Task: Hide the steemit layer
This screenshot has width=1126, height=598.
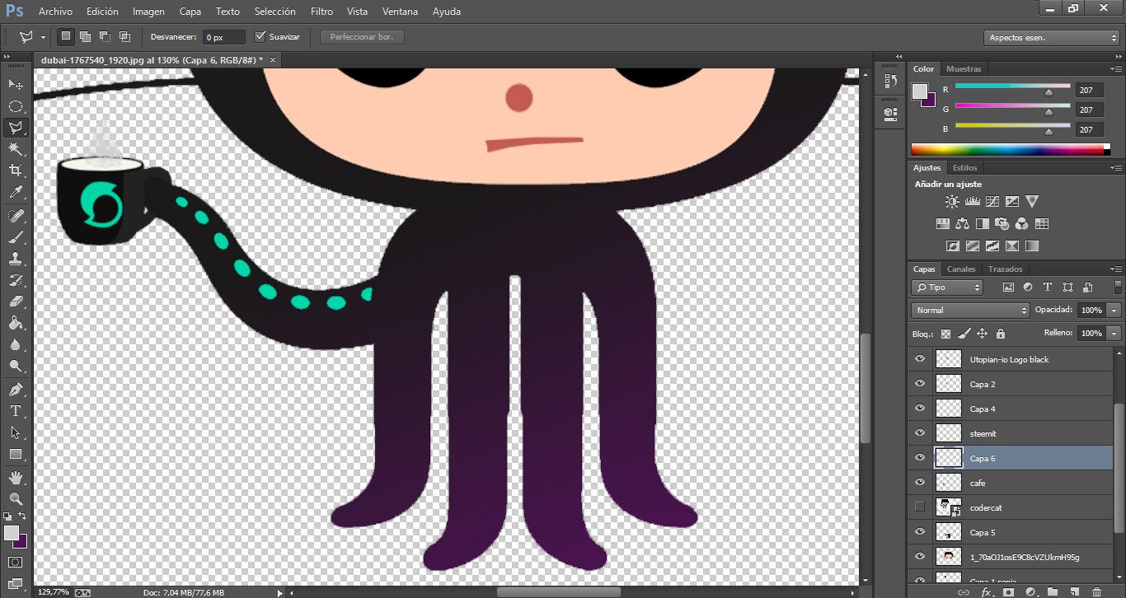Action: pos(920,433)
